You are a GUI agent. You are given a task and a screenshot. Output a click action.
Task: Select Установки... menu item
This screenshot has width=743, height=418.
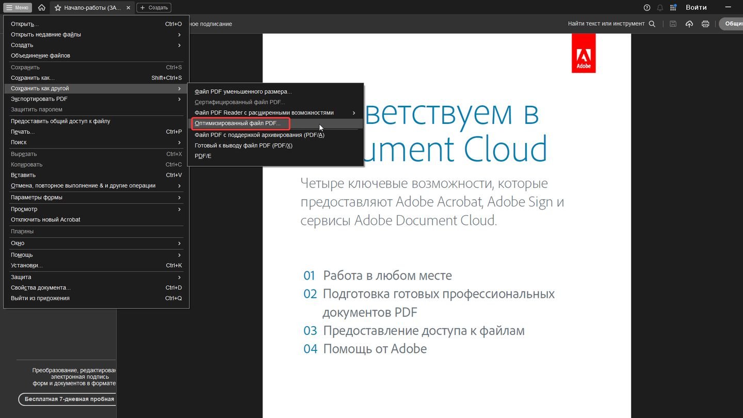(96, 265)
